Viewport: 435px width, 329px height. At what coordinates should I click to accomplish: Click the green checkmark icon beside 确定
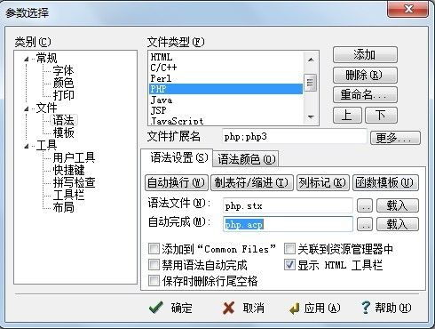(156, 308)
